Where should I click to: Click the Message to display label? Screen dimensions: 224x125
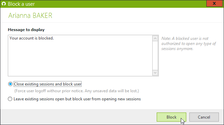pos(26,30)
